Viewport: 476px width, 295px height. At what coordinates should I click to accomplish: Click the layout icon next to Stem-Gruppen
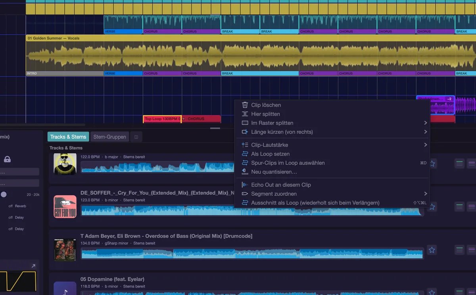point(136,137)
